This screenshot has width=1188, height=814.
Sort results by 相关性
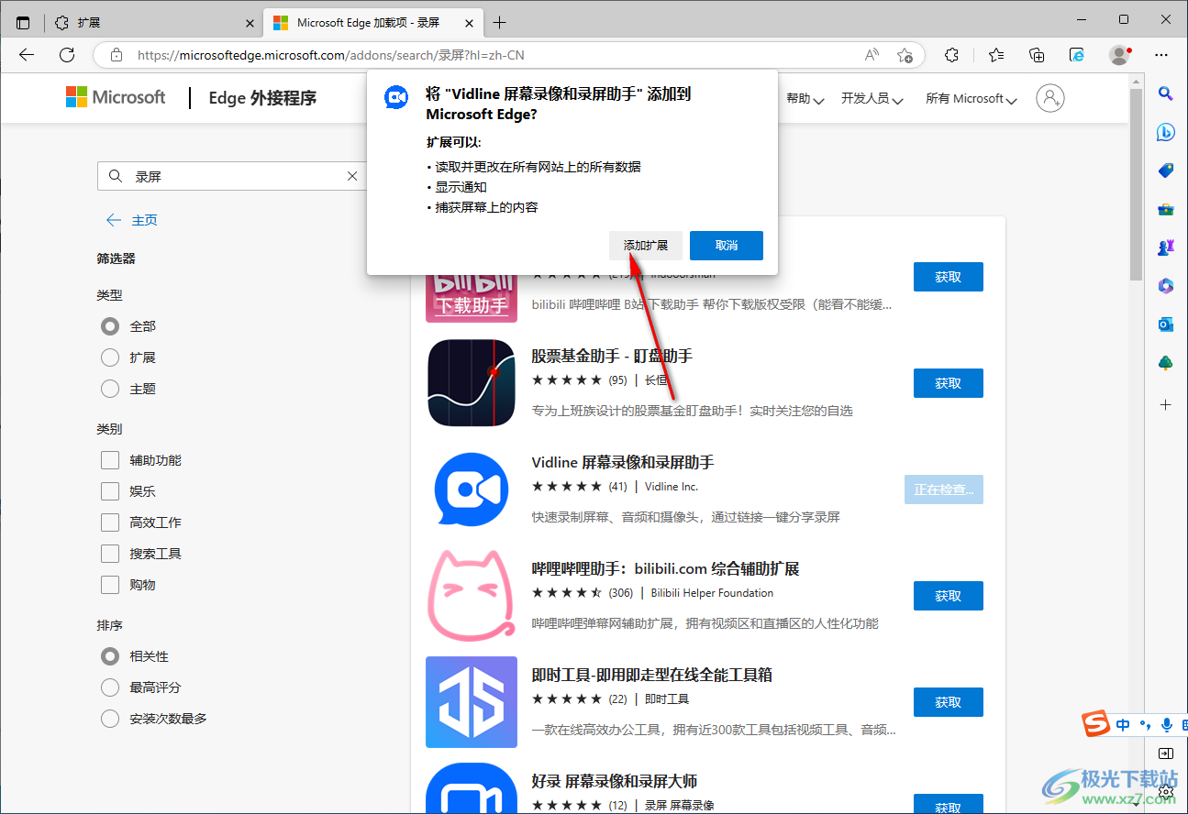pyautogui.click(x=110, y=656)
